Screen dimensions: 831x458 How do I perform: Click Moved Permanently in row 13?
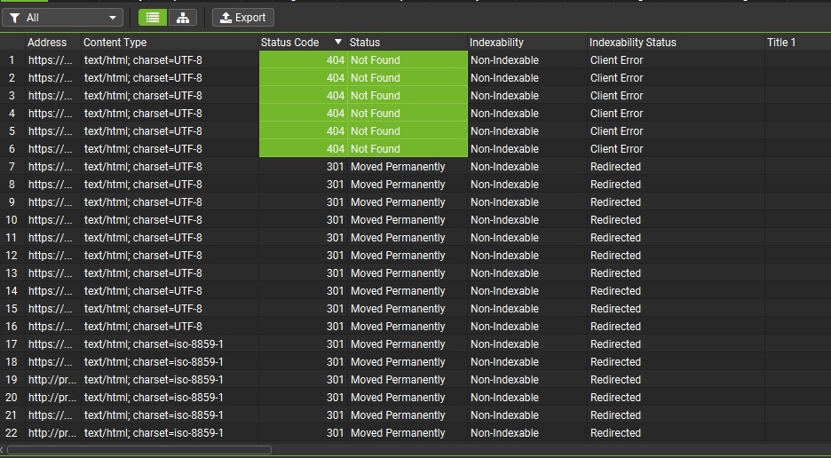(398, 273)
